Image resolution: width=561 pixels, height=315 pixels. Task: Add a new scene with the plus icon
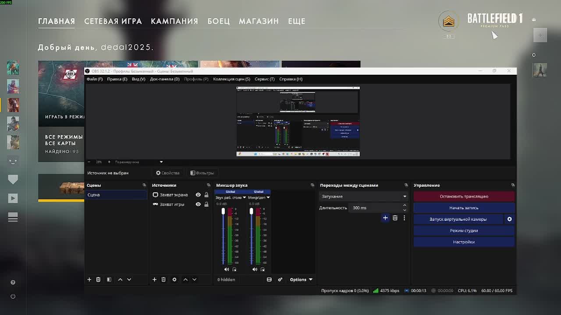click(x=89, y=280)
